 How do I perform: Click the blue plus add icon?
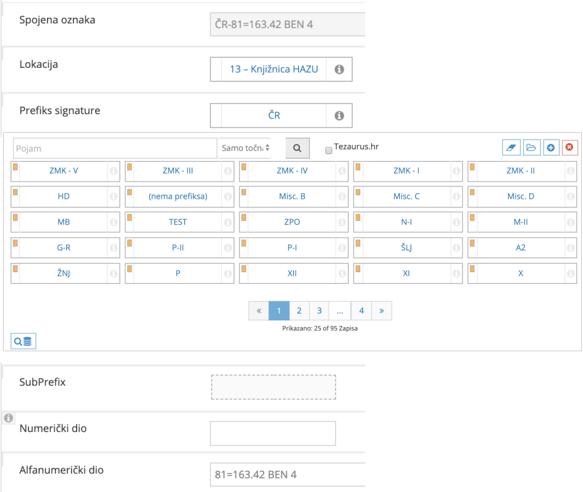click(550, 148)
